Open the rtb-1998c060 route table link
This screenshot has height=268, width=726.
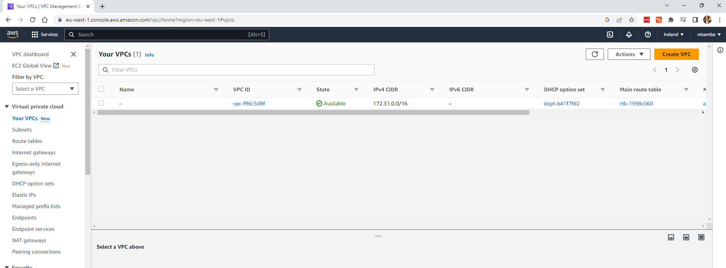pyautogui.click(x=636, y=103)
